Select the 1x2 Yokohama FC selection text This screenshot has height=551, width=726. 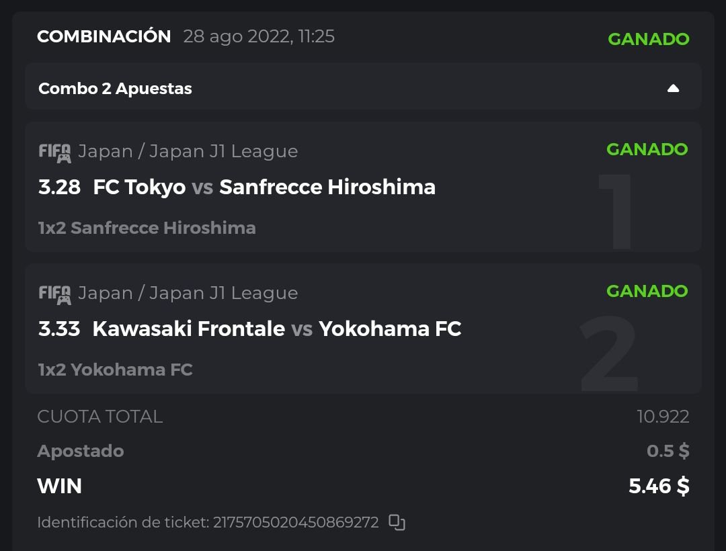click(x=115, y=370)
